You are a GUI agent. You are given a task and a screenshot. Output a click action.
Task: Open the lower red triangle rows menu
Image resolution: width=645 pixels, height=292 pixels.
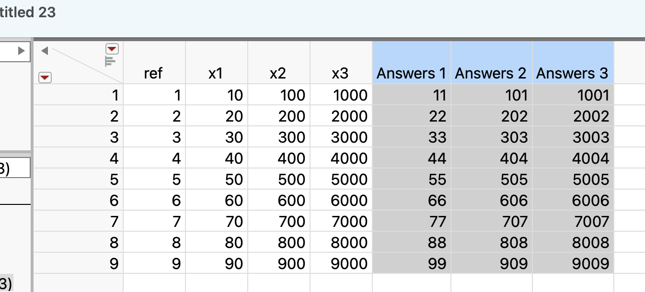(x=45, y=77)
